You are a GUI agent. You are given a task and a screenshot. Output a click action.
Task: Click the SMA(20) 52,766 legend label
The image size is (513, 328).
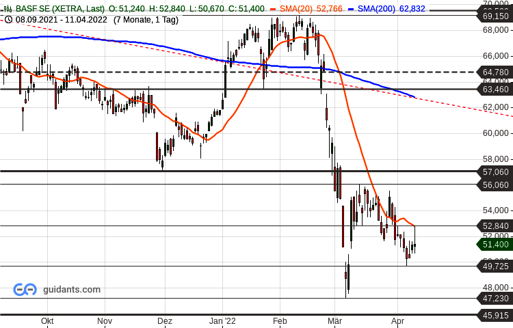click(311, 8)
